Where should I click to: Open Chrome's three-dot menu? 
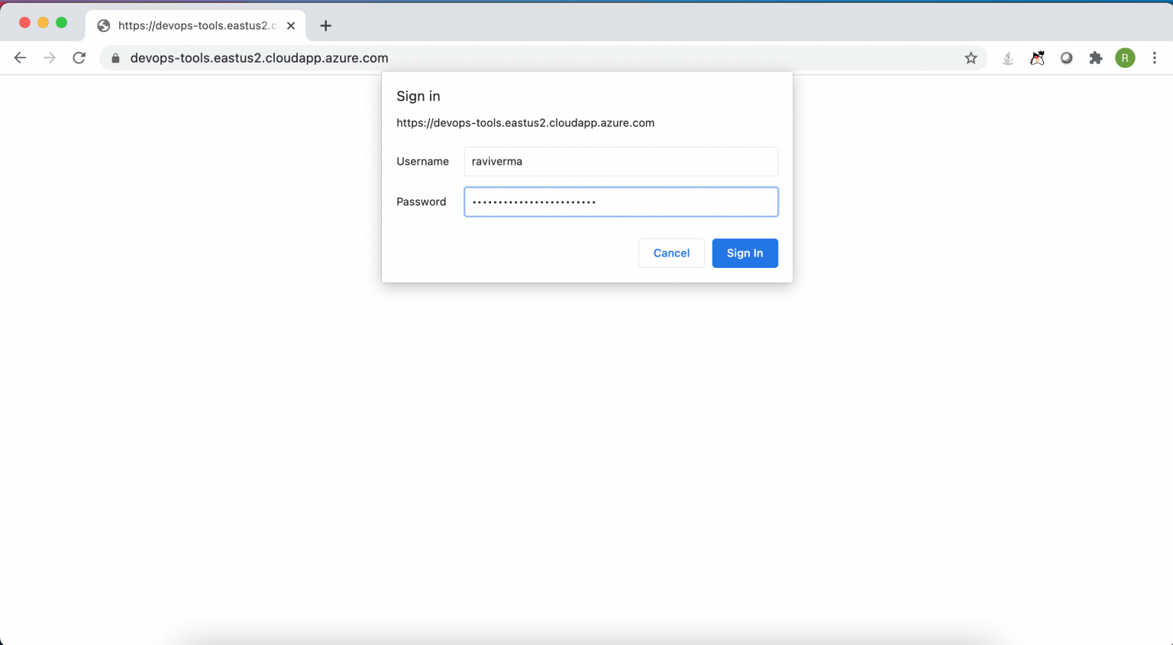(1155, 57)
